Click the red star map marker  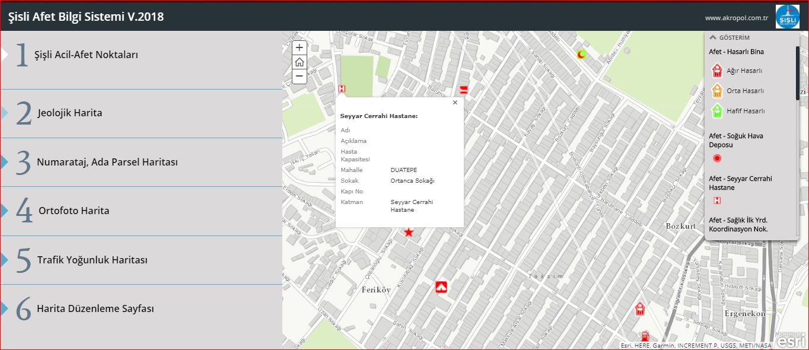[x=409, y=232]
